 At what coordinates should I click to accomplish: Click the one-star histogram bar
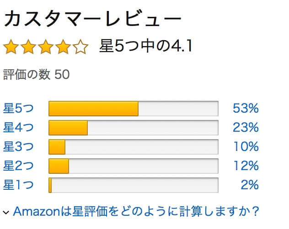(x=134, y=185)
